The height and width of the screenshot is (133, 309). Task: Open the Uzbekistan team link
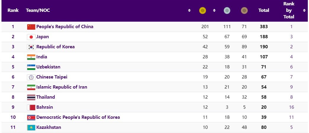point(48,67)
